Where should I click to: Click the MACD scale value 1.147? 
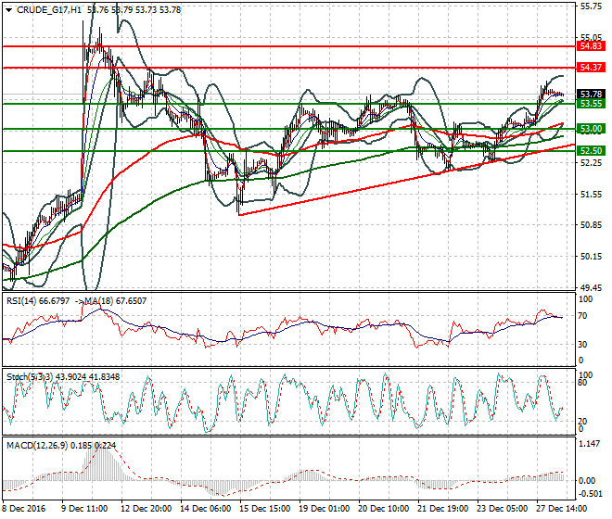pos(590,444)
